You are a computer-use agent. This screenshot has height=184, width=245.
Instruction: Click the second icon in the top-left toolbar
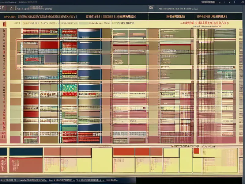(x=11, y=8)
